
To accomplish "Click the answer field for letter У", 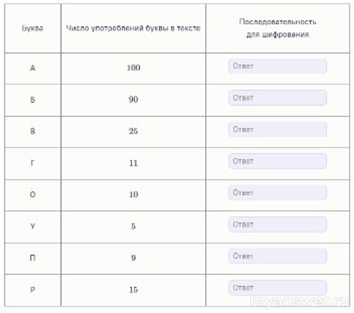I will 277,224.
